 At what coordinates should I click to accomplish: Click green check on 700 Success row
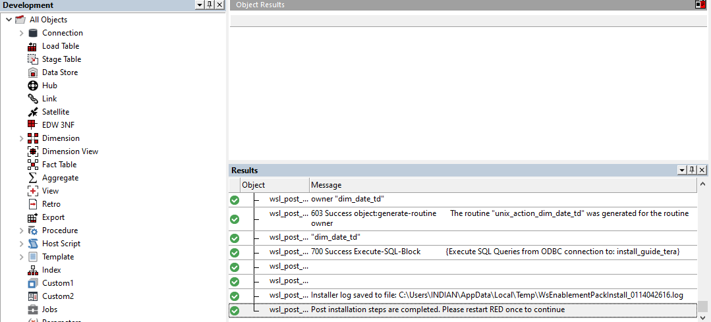click(235, 253)
